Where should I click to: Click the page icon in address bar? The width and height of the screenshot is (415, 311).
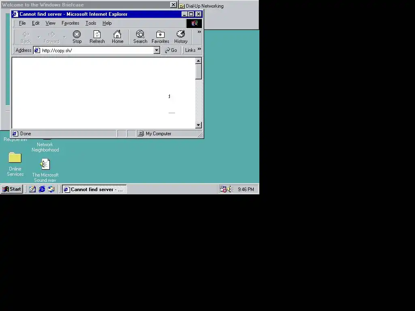click(x=37, y=50)
